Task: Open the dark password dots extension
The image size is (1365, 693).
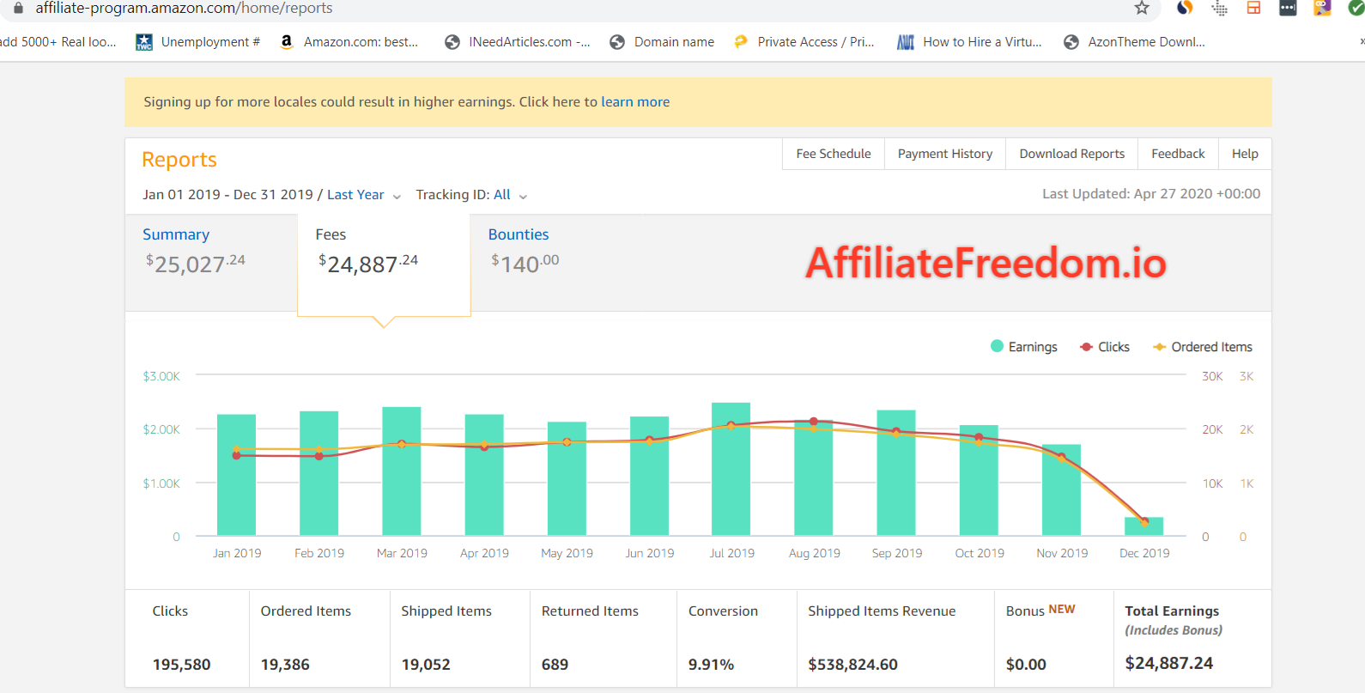Action: pyautogui.click(x=1288, y=8)
